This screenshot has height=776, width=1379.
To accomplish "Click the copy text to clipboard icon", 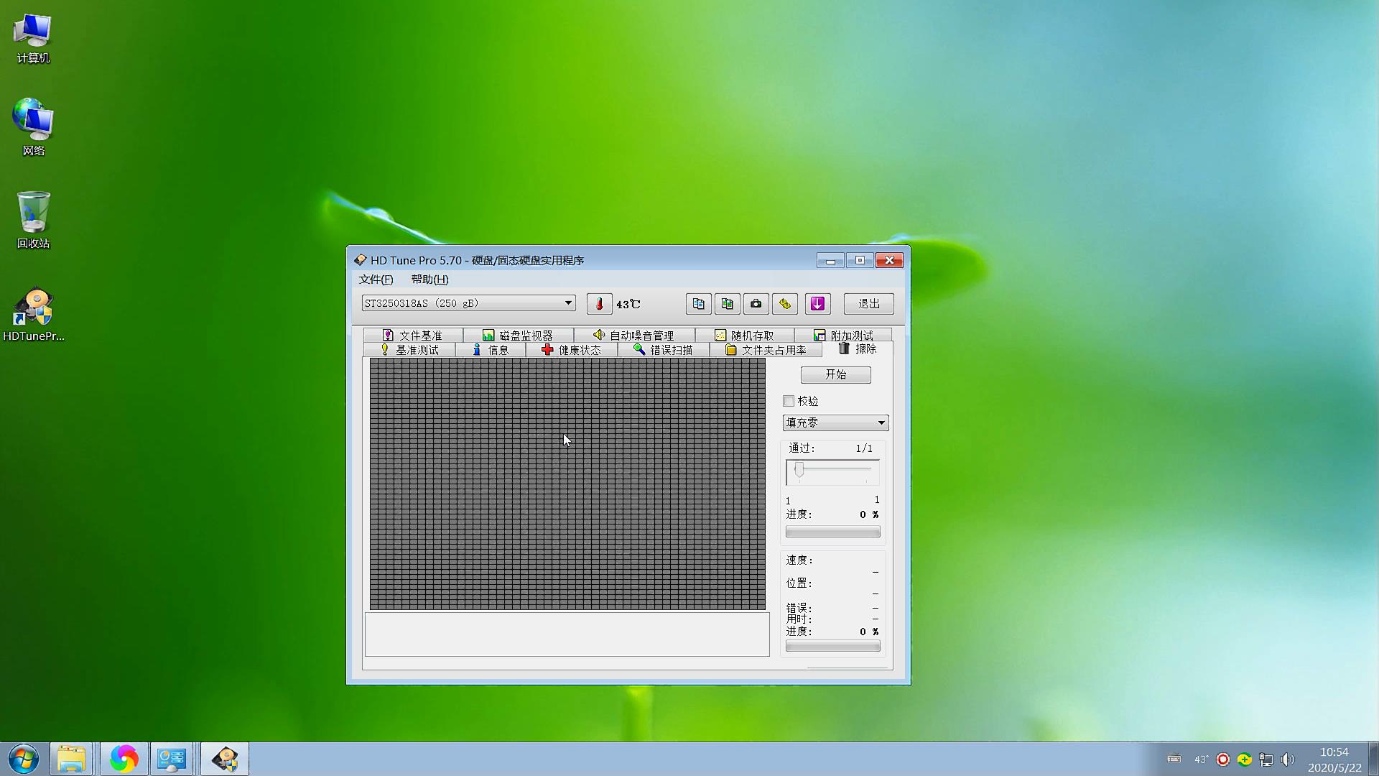I will 698,304.
